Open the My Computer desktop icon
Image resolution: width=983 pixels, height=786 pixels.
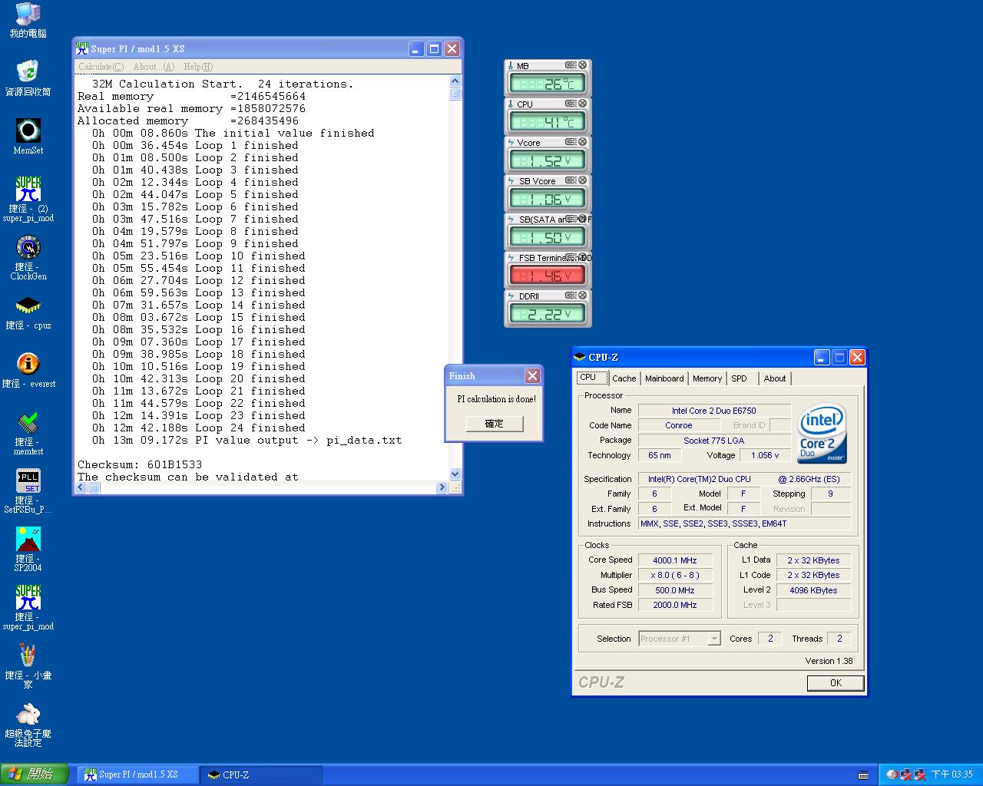[28, 20]
